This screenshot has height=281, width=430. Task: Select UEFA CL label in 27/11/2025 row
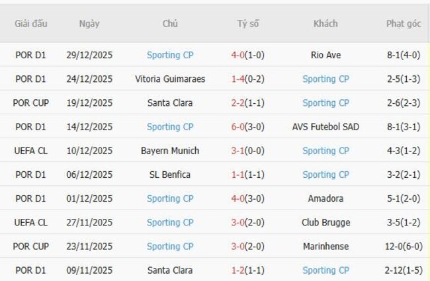click(x=31, y=222)
